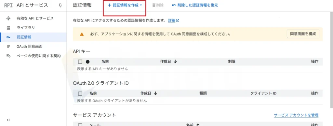This screenshot has height=126, width=333.
Task: Click the ライブラリ grid icon
Action: (8, 28)
